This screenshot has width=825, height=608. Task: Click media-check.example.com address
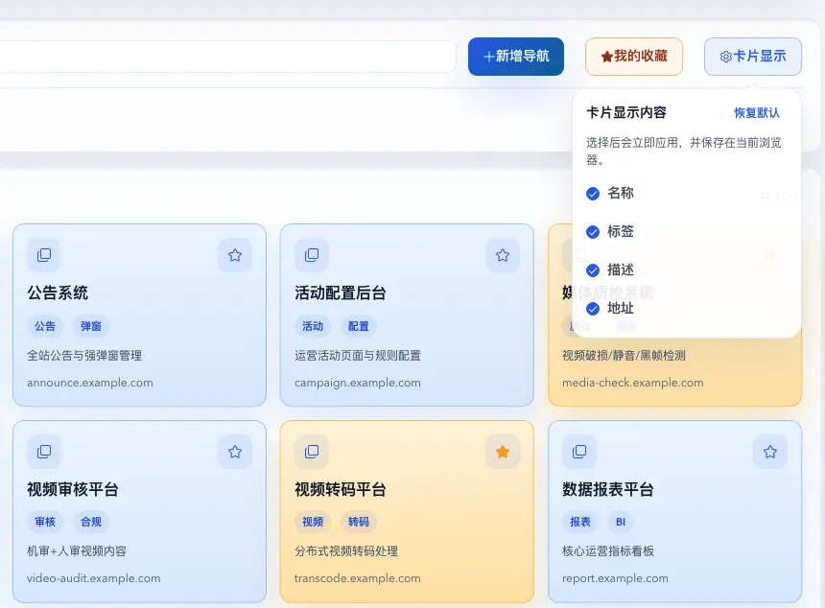[x=632, y=383]
